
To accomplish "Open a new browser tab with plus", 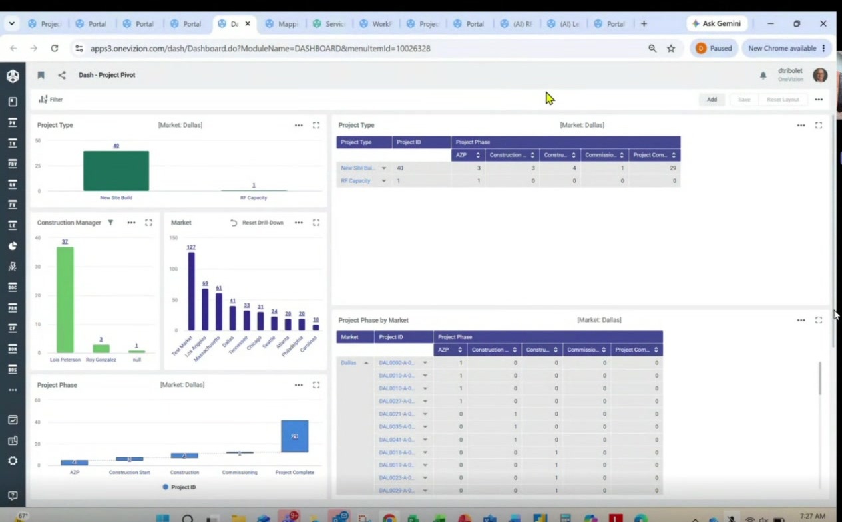I will click(x=644, y=23).
